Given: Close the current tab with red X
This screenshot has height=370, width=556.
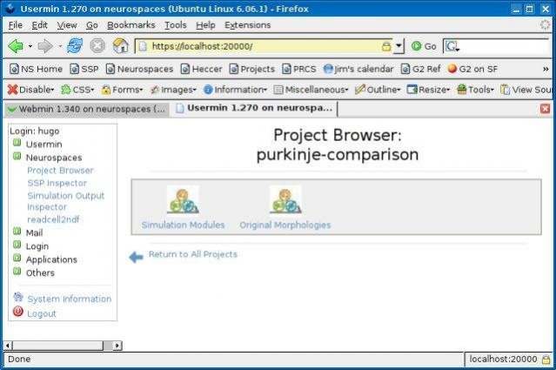Looking at the screenshot, I should click(545, 109).
